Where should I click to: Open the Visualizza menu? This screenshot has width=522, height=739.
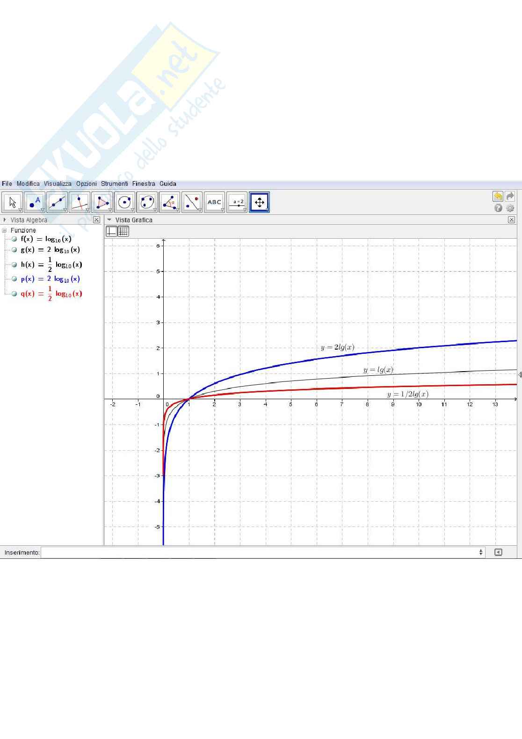(x=58, y=184)
